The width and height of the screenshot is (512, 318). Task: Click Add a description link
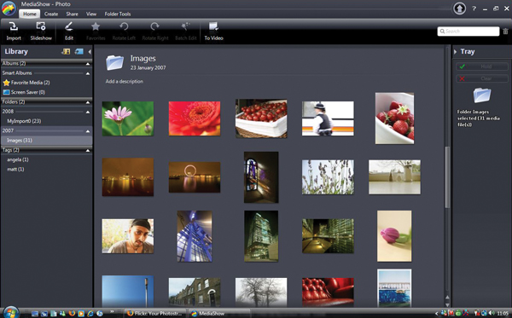(x=124, y=81)
